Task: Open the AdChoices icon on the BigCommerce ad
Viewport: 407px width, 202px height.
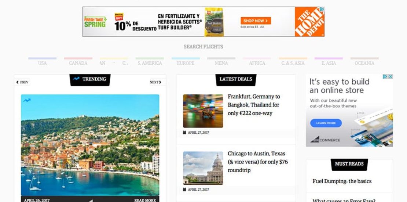Action: (385, 76)
